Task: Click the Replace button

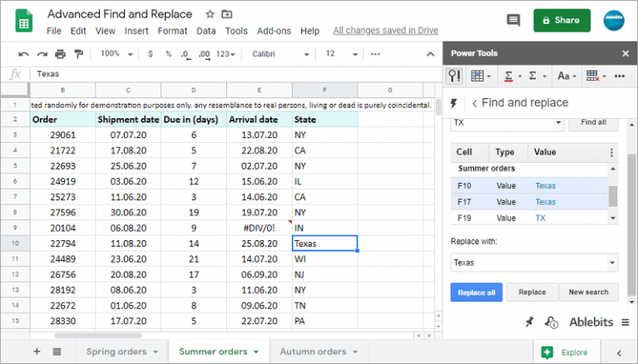Action: point(532,293)
